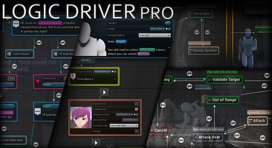Open the Transition Type "Fade In With Slide" dropdown

point(124,126)
